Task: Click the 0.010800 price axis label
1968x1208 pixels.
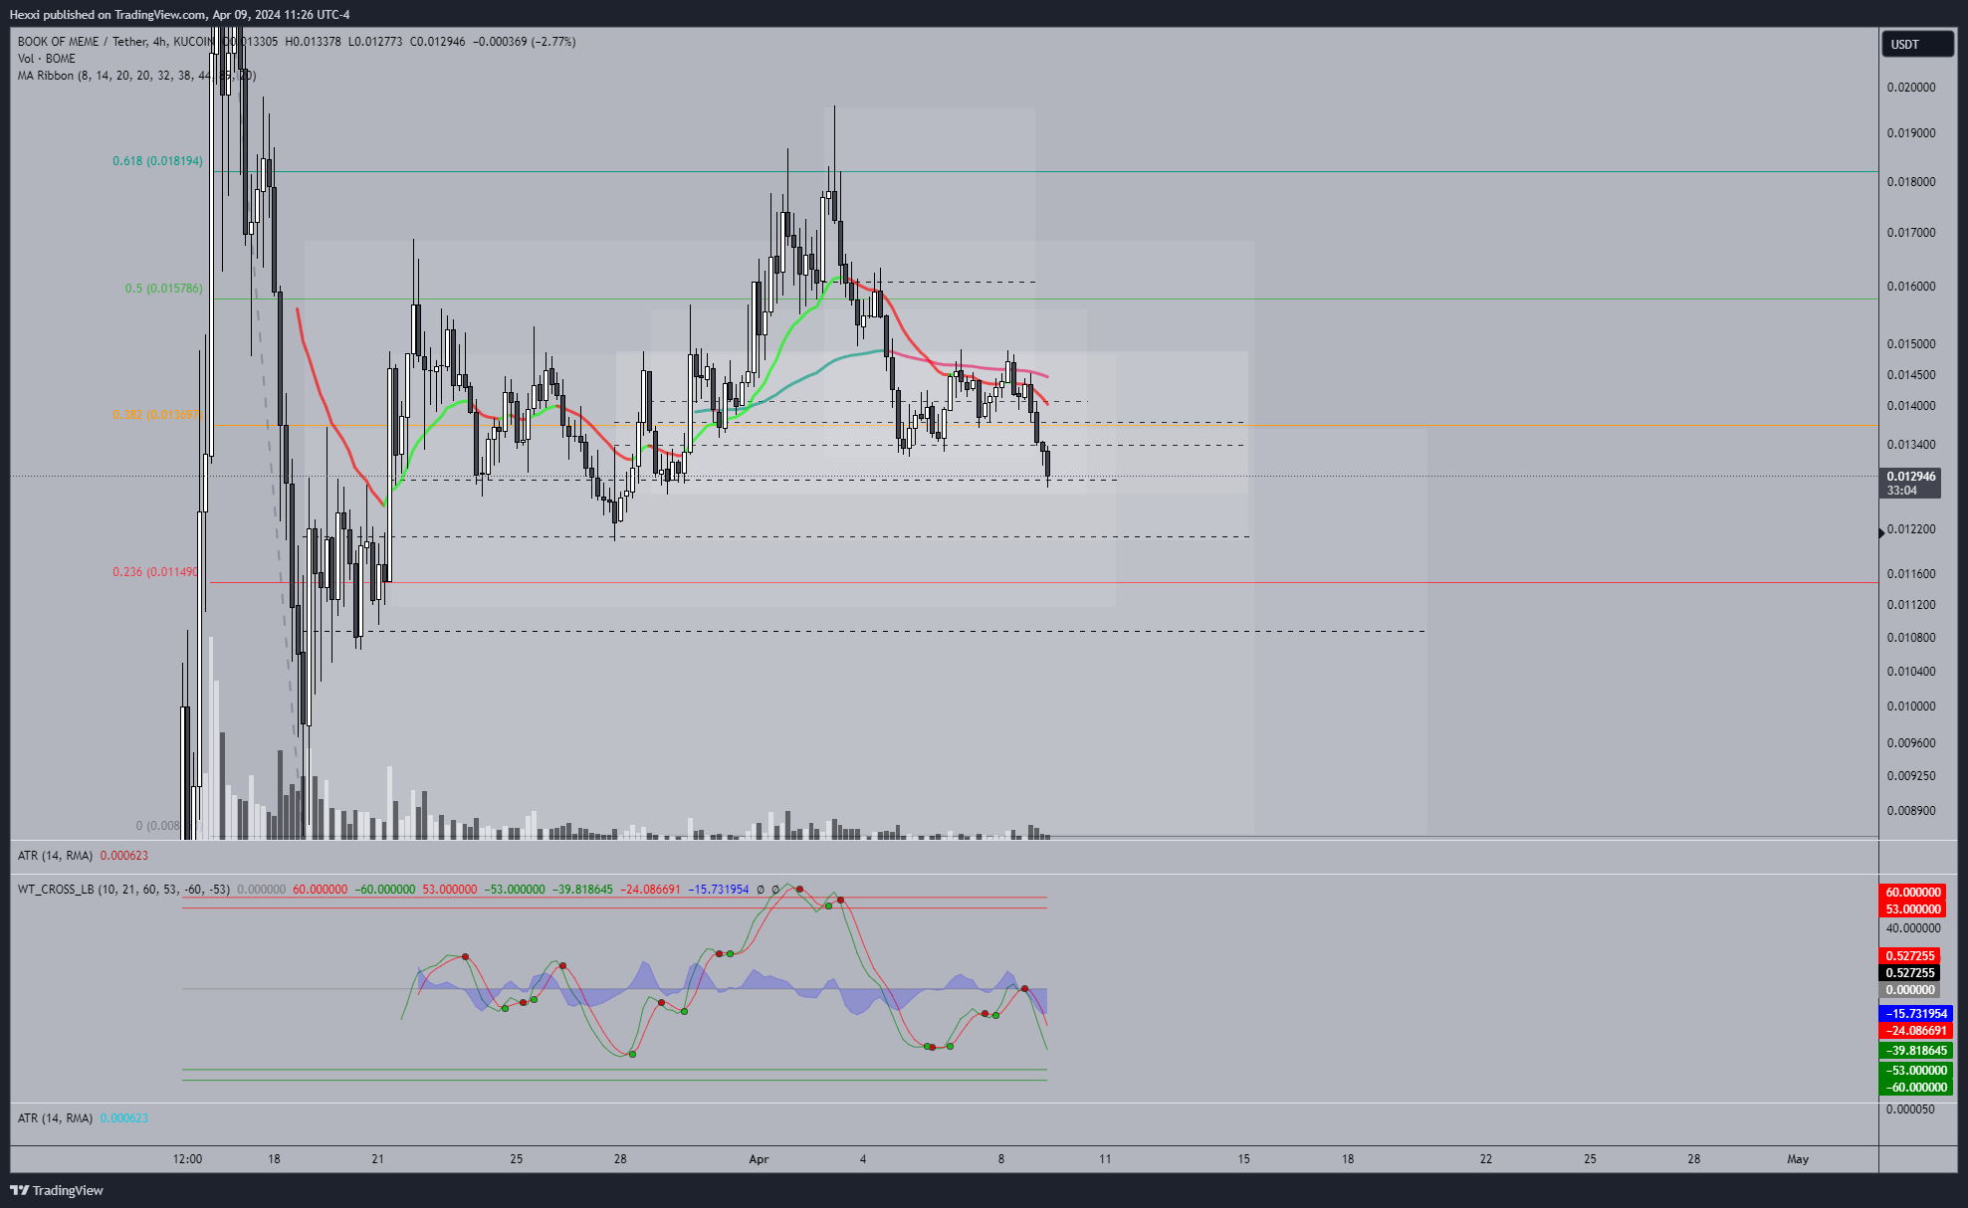Action: tap(1911, 638)
